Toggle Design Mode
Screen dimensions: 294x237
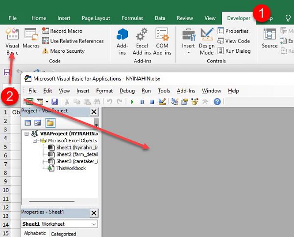[x=207, y=42]
